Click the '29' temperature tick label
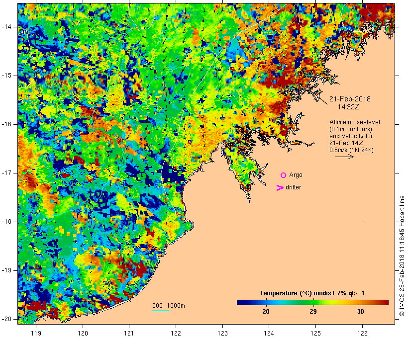 click(313, 312)
